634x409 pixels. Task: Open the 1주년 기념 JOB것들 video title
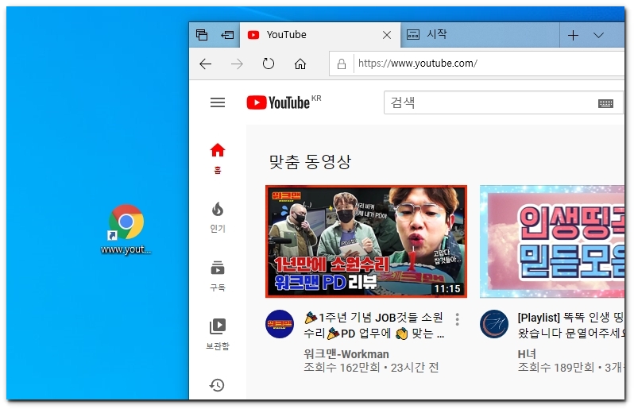374,326
